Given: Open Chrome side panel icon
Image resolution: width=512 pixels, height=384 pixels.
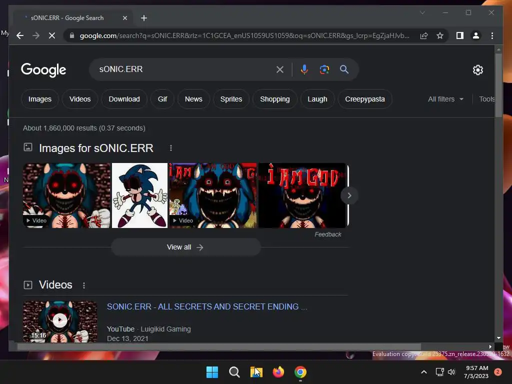Looking at the screenshot, I should coord(460,35).
